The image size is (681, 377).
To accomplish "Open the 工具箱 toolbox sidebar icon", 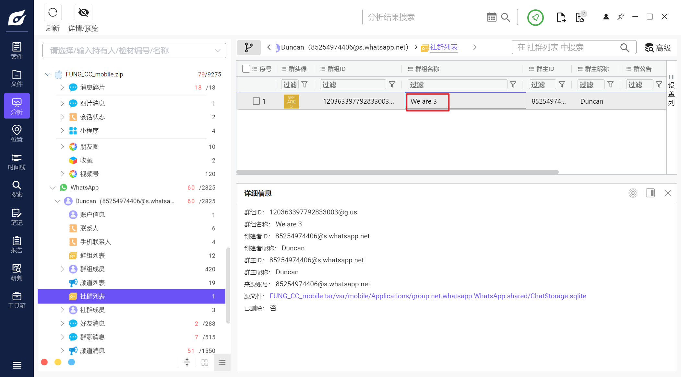I will pos(17,300).
